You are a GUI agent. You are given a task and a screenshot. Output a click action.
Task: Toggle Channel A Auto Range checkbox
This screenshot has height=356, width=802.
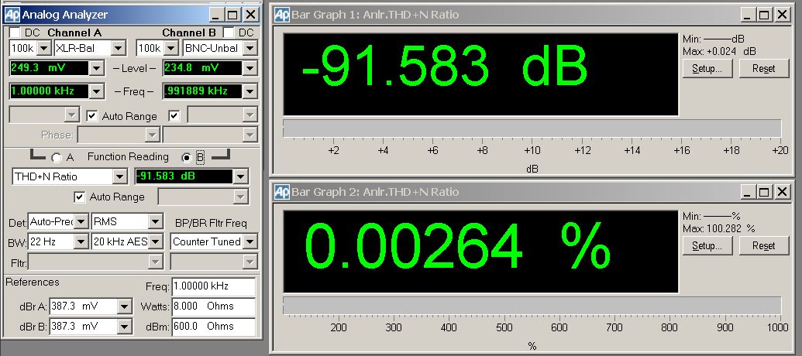(x=92, y=116)
